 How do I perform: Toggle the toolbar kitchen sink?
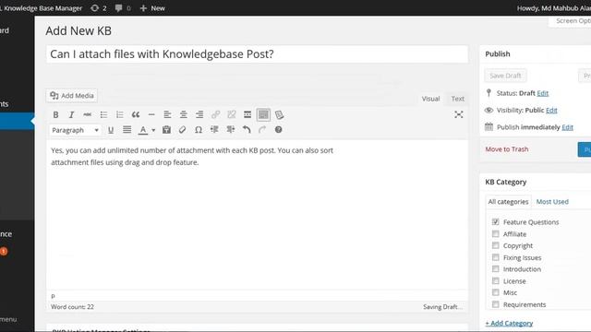coord(263,114)
